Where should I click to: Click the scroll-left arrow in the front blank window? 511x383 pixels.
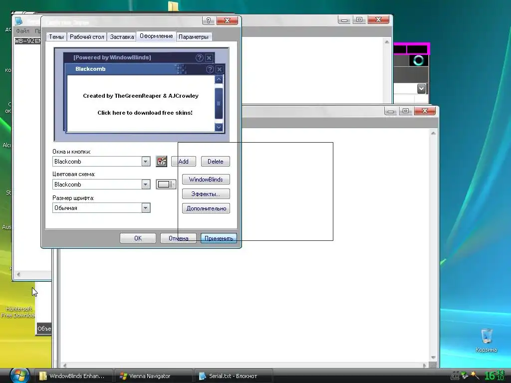[64, 366]
